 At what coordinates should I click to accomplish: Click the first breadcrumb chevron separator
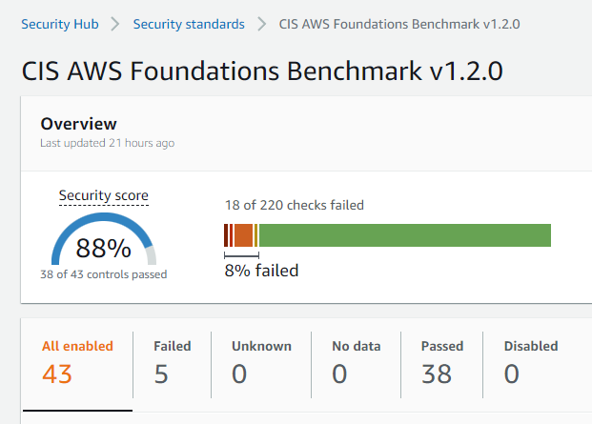coord(115,24)
